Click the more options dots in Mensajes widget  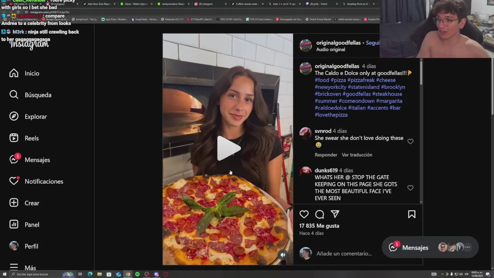[x=467, y=247]
